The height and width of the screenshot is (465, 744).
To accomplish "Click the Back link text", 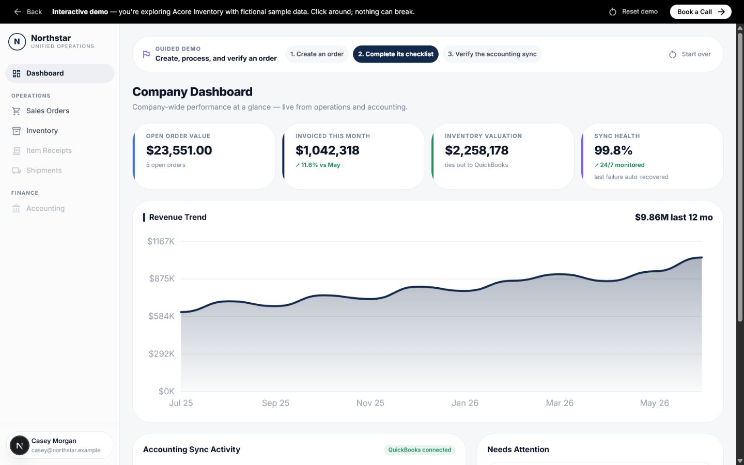I will (34, 12).
